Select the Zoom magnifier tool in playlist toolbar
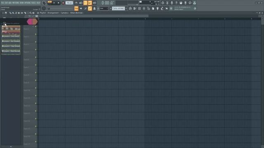The width and height of the screenshot is (264, 148). click(x=31, y=13)
